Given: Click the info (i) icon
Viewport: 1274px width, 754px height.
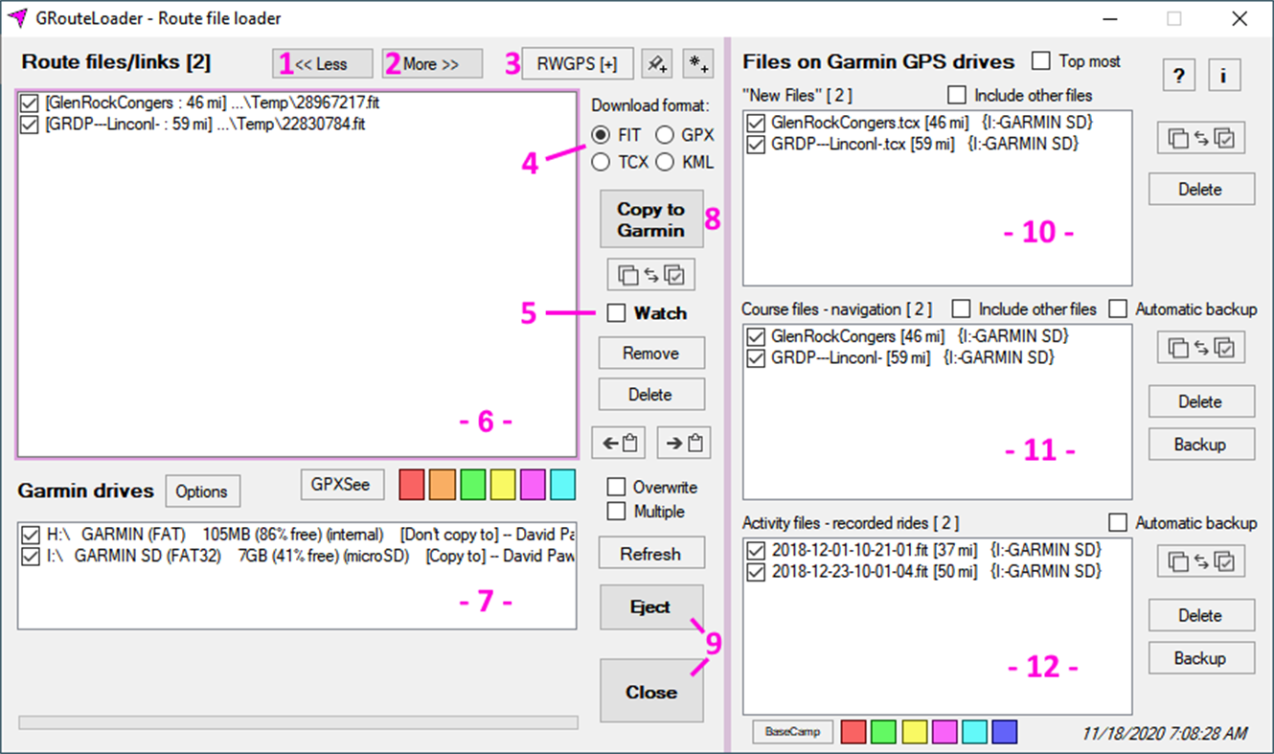Looking at the screenshot, I should tap(1224, 75).
